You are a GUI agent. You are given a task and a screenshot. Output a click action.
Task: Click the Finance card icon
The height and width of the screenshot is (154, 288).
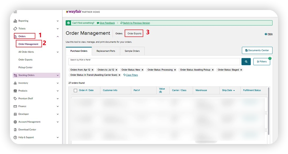point(15,106)
